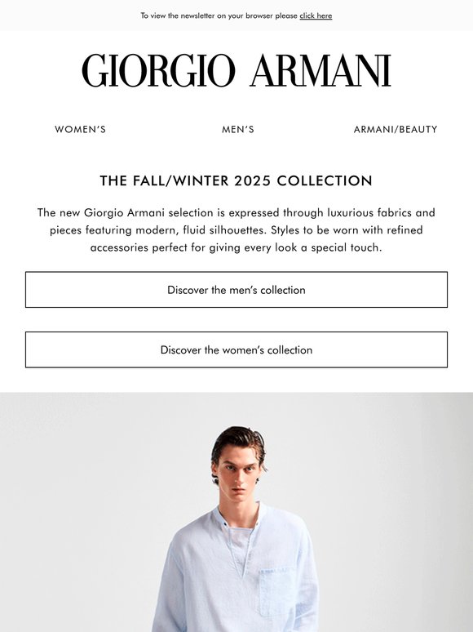Open the newsletter via 'click here' link
Screen dimensions: 473x632
click(x=316, y=16)
